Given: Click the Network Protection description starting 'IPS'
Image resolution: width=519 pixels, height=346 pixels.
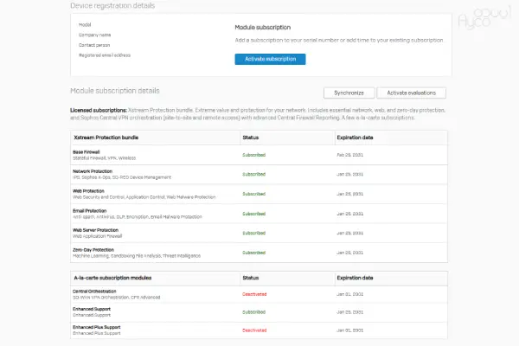Looking at the screenshot, I should coord(122,177).
